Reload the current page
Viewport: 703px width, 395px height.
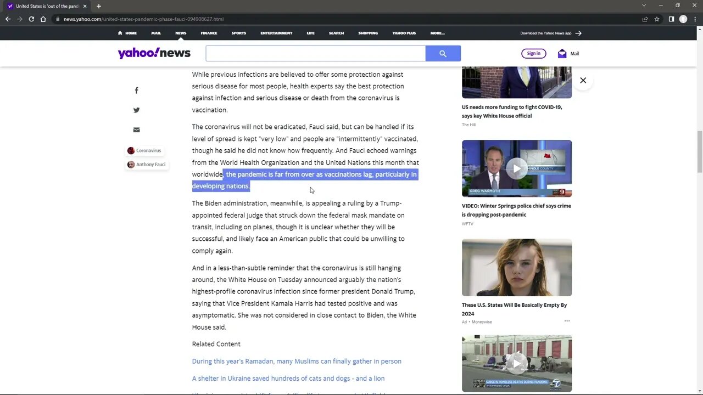31,19
